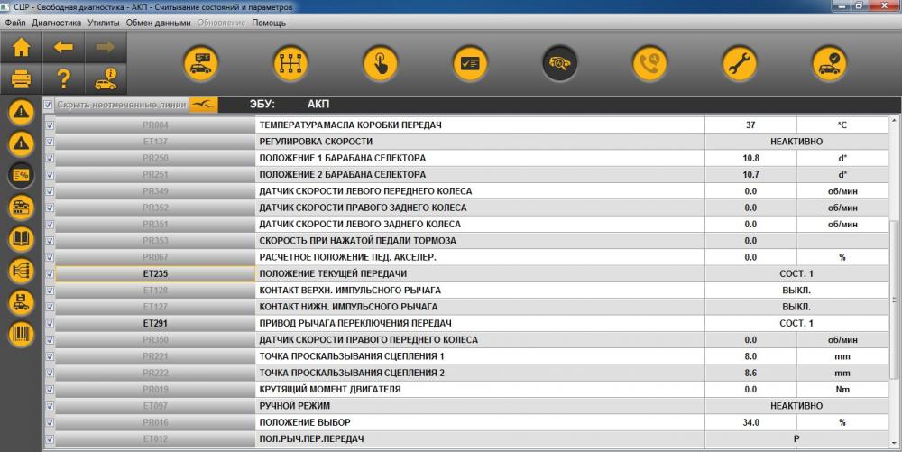Select the PR004 parameter code cell

(x=155, y=125)
